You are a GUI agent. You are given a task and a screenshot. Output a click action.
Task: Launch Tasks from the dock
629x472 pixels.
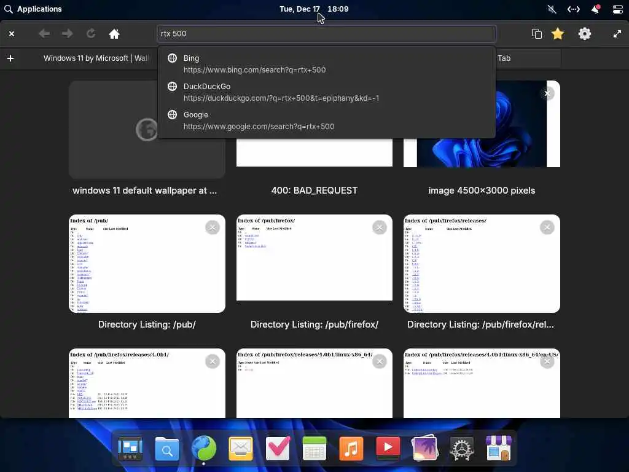(278, 448)
